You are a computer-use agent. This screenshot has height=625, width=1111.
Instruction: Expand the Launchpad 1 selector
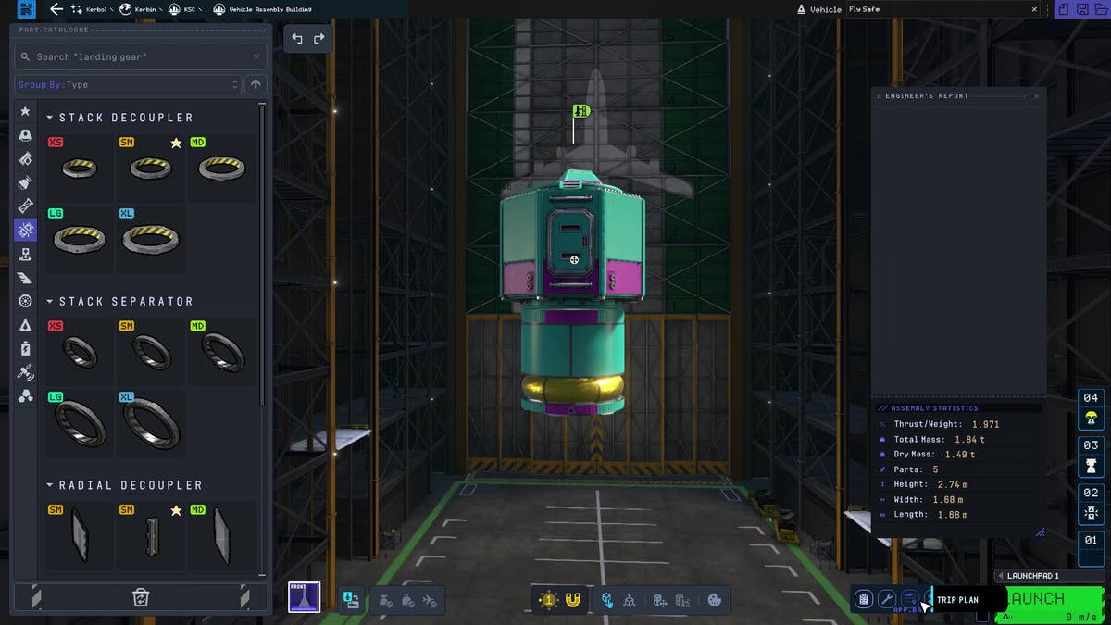pos(1050,576)
